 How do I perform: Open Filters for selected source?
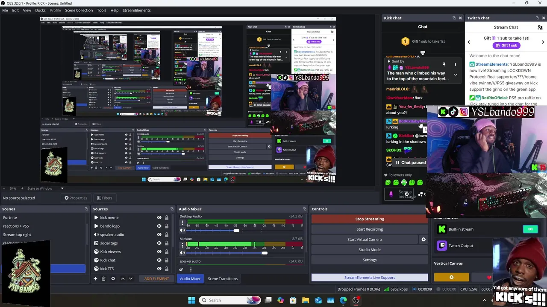104,198
